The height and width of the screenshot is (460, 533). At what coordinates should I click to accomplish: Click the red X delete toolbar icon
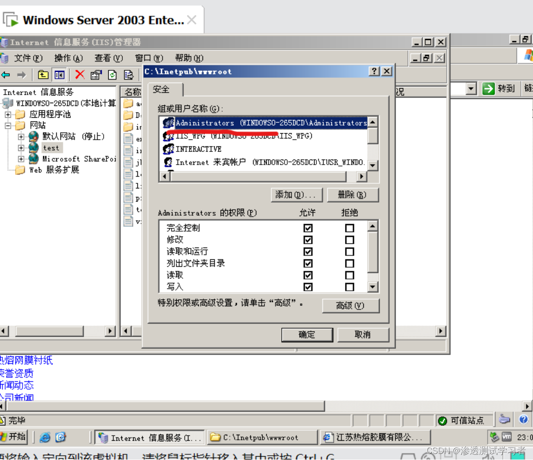80,75
